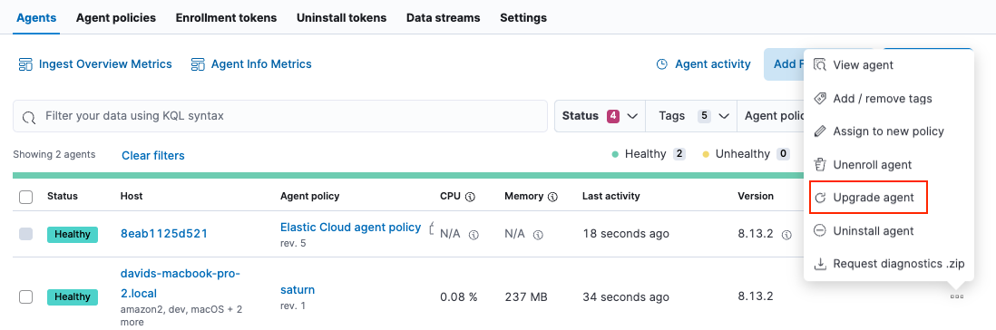The height and width of the screenshot is (330, 996).
Task: Click info icon next to N/A CPU value
Action: coord(474,234)
